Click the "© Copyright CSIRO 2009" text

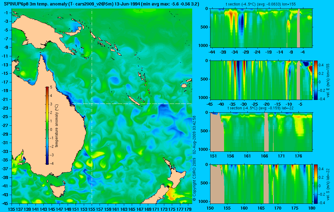tap(194, 180)
